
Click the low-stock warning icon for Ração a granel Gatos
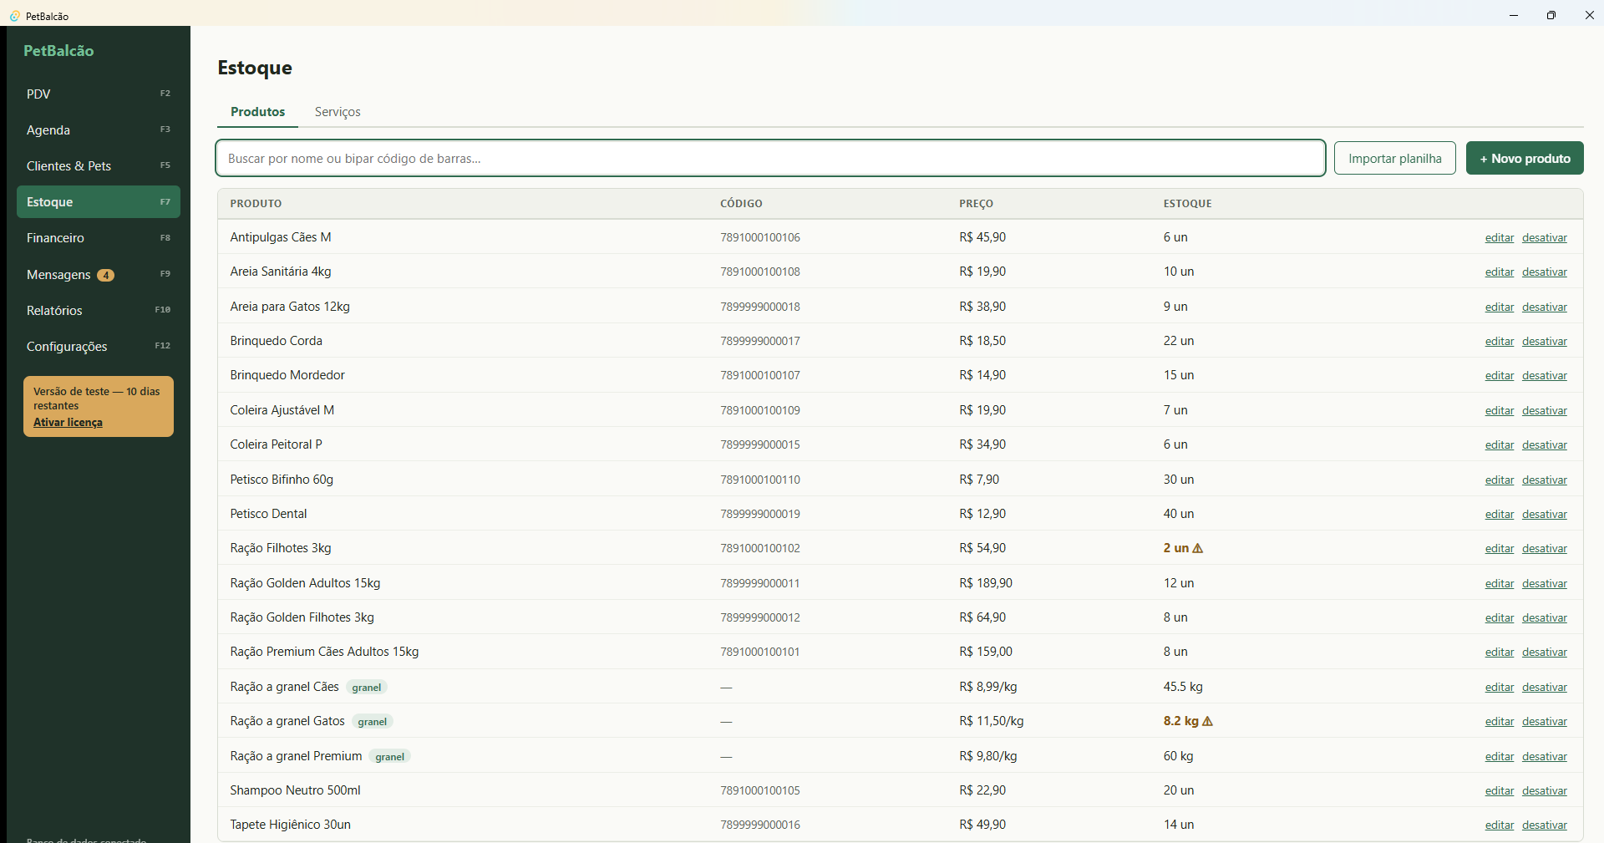1208,721
